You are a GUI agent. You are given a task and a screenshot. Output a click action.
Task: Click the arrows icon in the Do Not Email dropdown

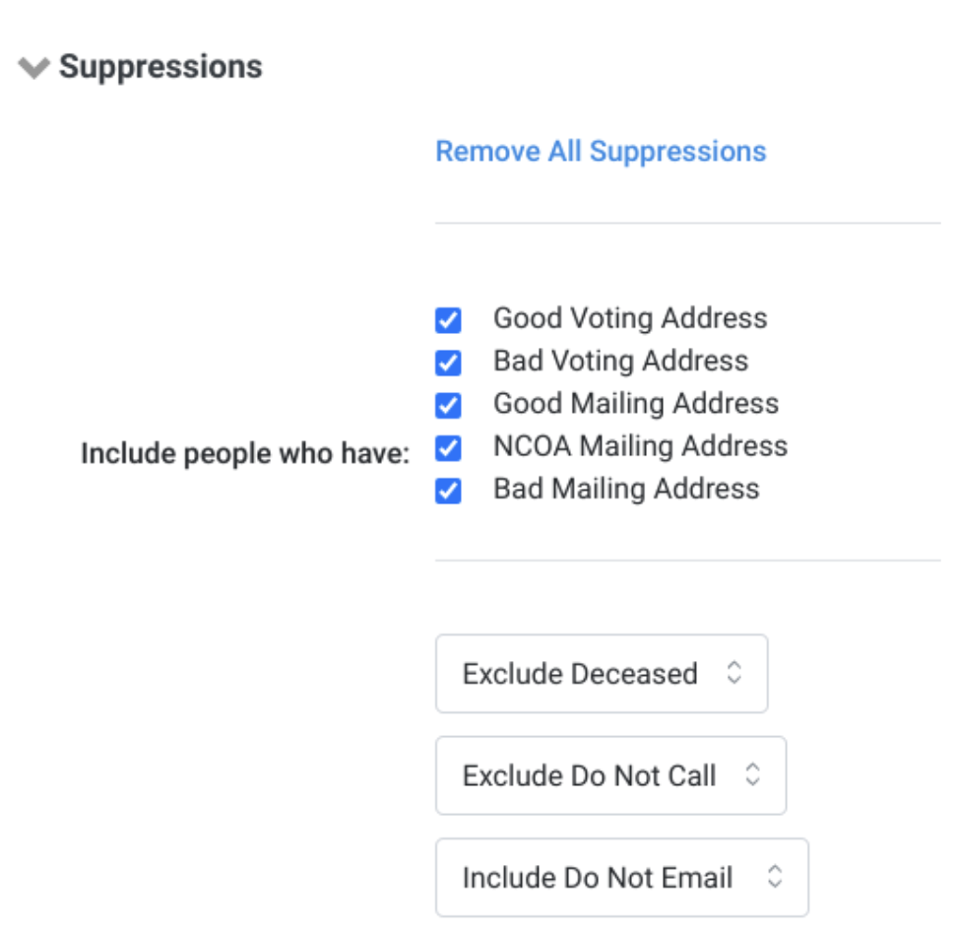(x=775, y=878)
